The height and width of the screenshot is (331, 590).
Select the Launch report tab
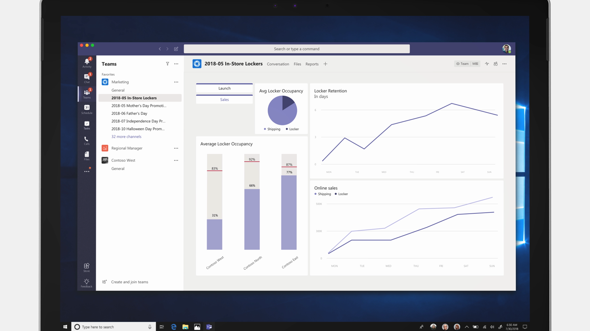[224, 88]
